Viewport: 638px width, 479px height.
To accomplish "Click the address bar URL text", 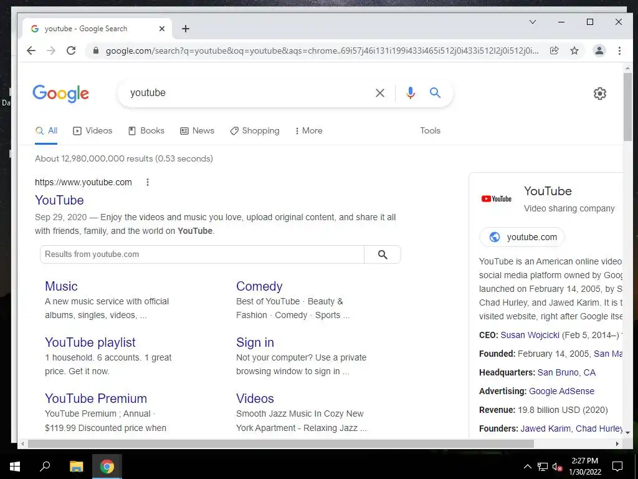I will tap(321, 51).
